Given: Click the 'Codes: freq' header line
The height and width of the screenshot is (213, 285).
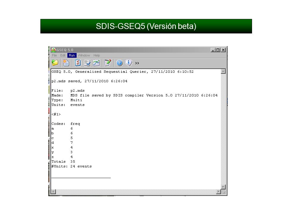Looking at the screenshot, I should click(66, 124).
